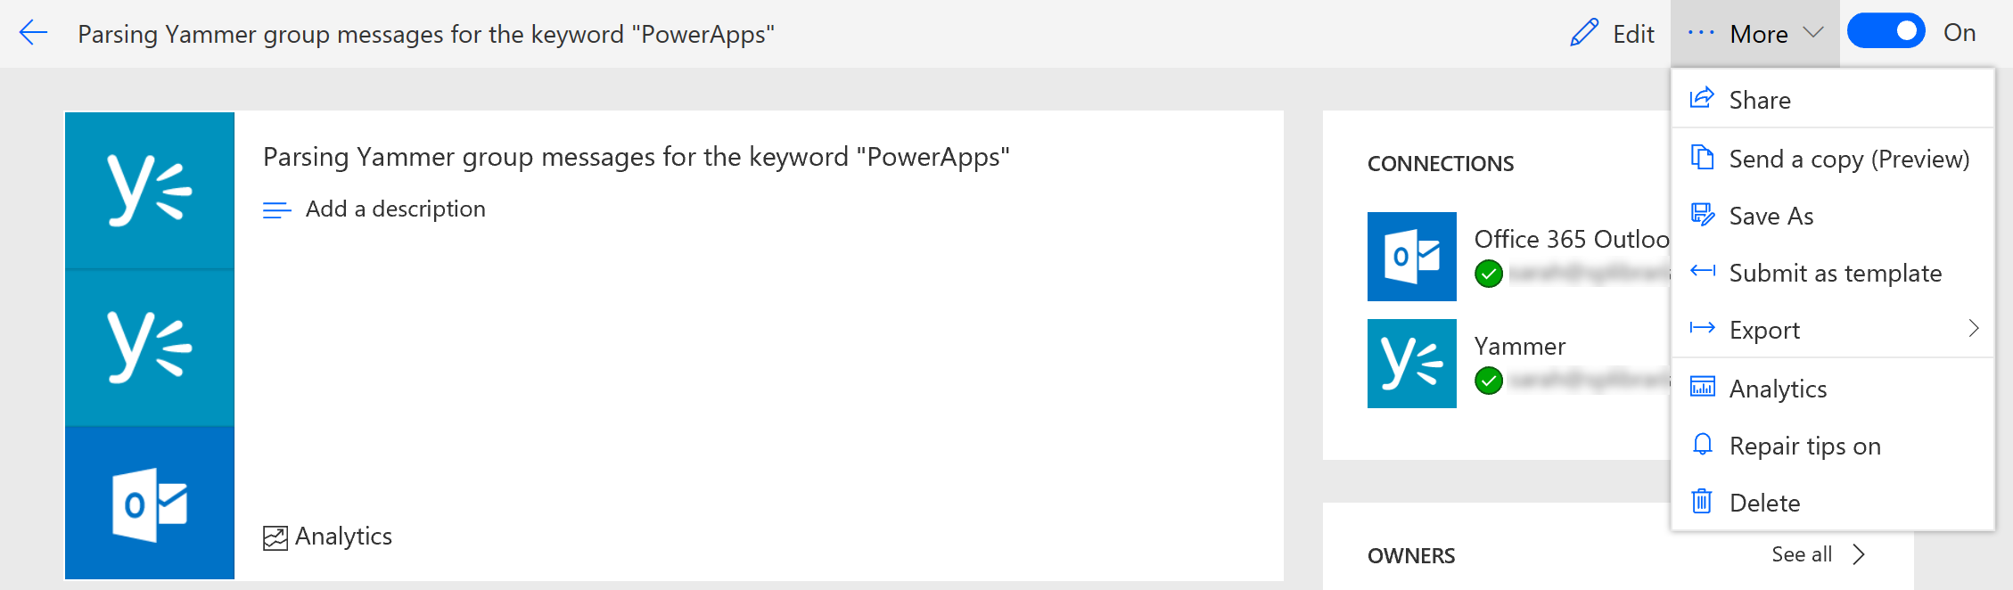Click the Yammer step thumbnail in the flow preview

coord(149,188)
